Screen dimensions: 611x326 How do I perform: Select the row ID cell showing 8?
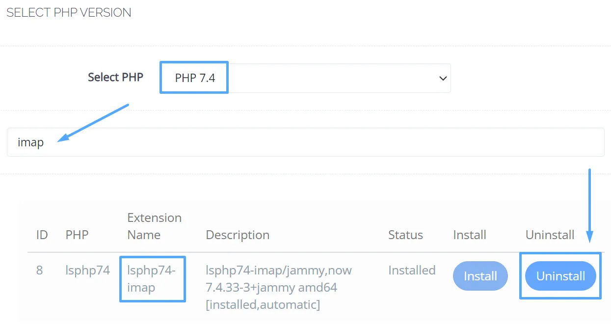[40, 271]
